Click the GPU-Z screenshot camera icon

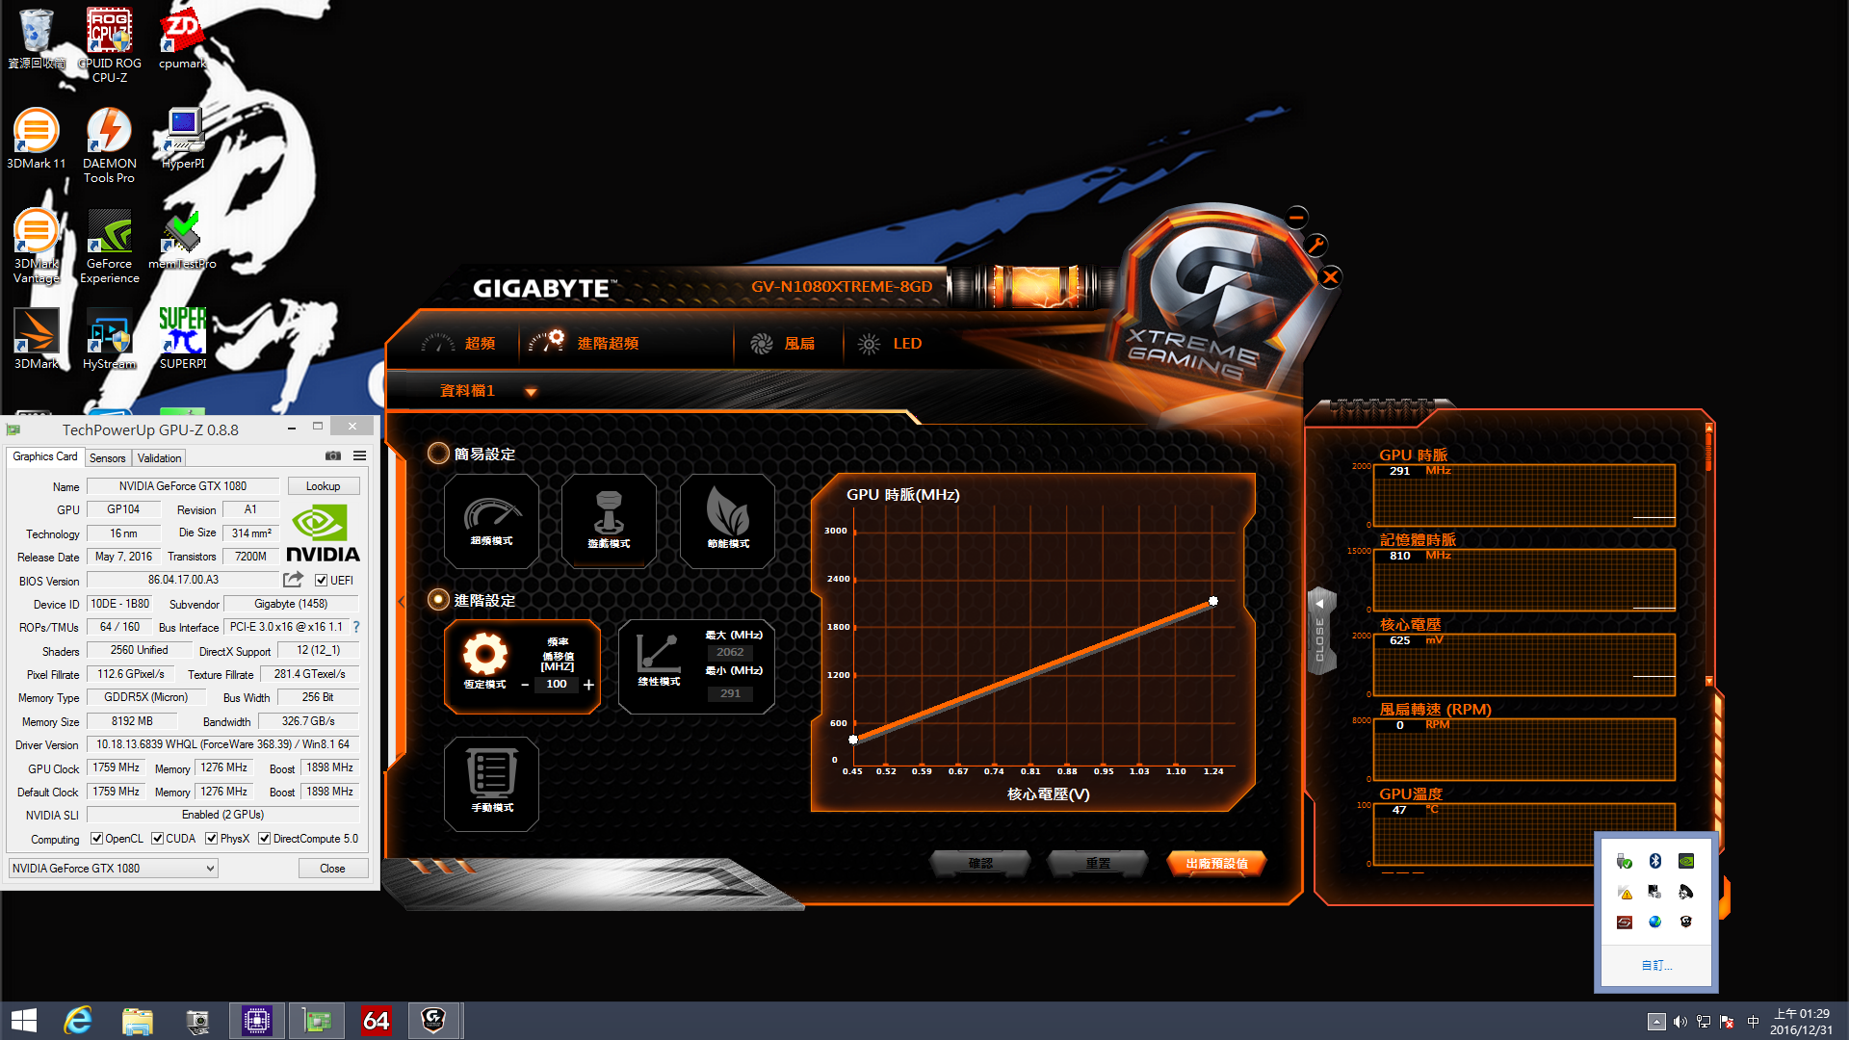pos(332,456)
